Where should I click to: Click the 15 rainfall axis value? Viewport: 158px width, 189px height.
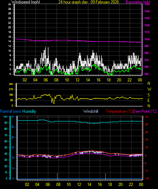13,148
